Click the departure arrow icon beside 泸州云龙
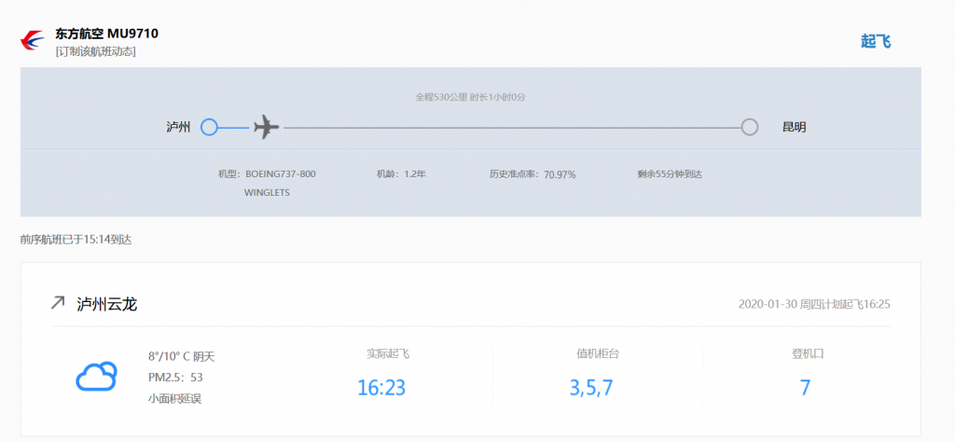 [x=57, y=302]
